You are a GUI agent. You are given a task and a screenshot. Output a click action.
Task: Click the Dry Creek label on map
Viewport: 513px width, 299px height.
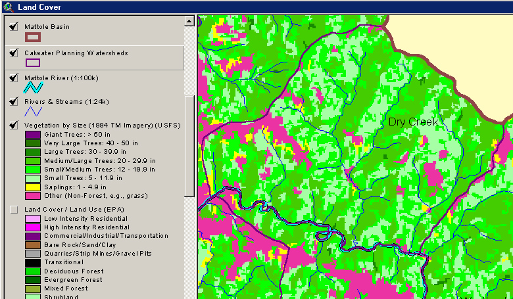click(x=413, y=122)
